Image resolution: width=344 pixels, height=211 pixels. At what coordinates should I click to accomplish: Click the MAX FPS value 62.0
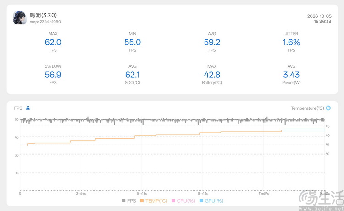pos(53,42)
